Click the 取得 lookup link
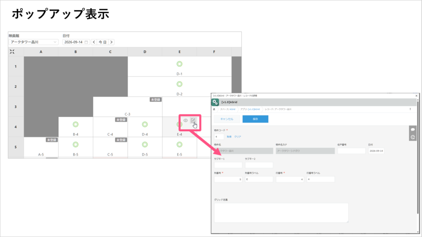This screenshot has width=422, height=237. click(229, 137)
